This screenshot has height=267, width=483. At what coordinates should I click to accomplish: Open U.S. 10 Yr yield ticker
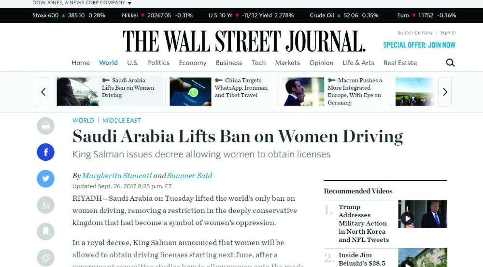click(251, 15)
